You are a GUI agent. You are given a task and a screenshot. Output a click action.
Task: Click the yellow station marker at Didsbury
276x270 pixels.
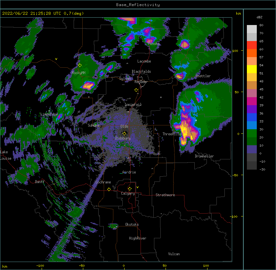pos(124,133)
